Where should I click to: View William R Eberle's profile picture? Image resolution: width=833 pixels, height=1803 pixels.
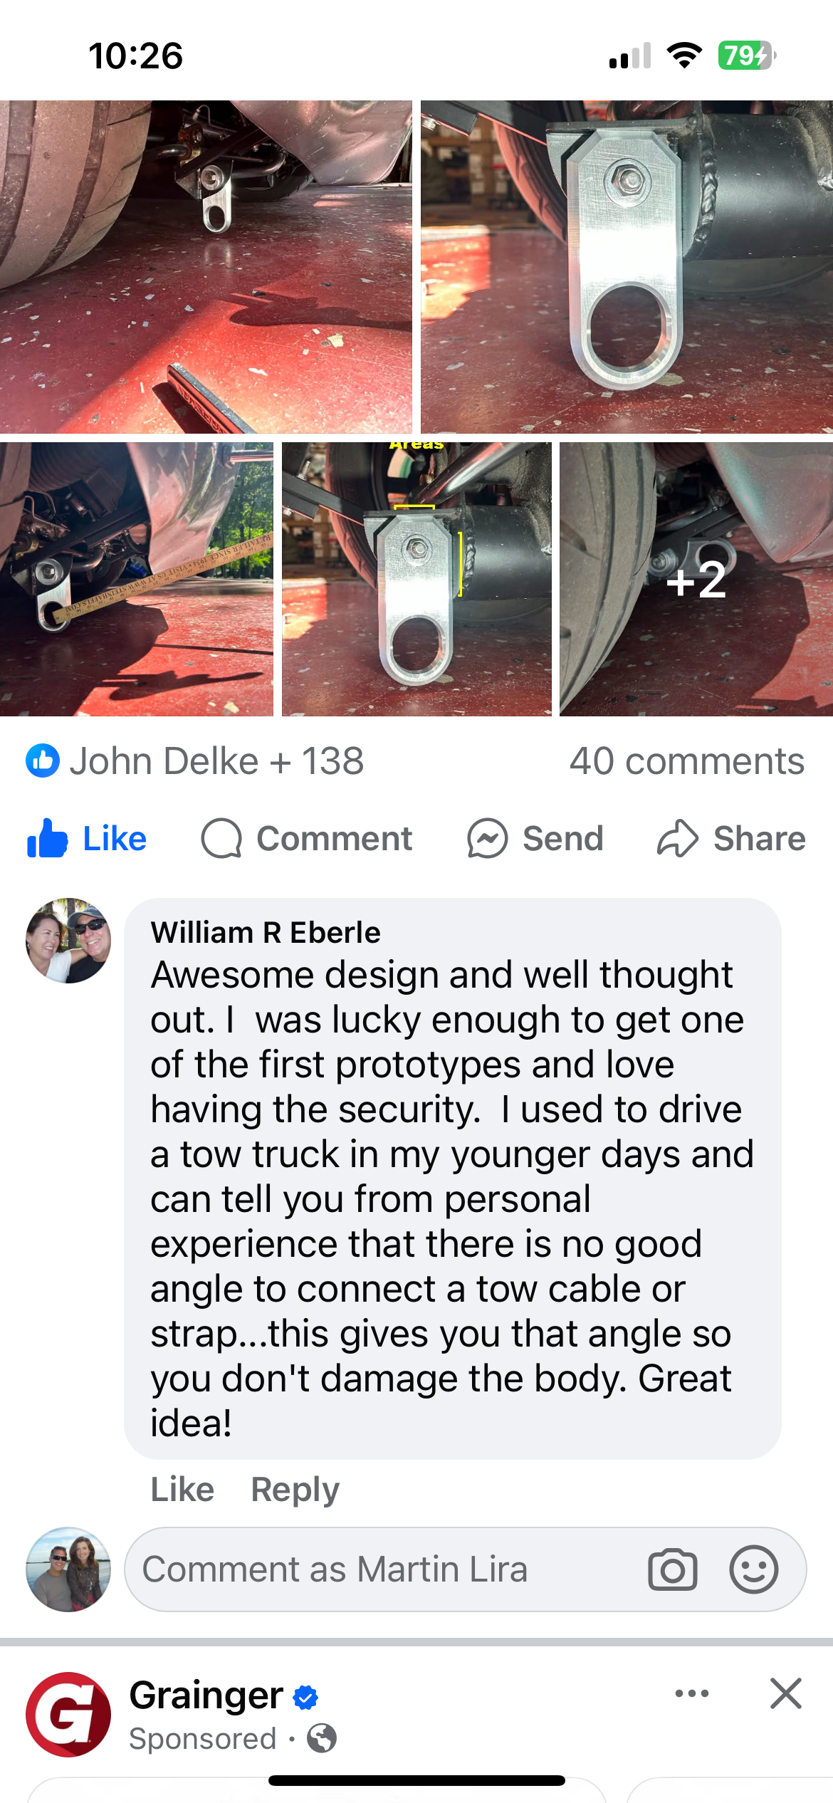coord(68,941)
